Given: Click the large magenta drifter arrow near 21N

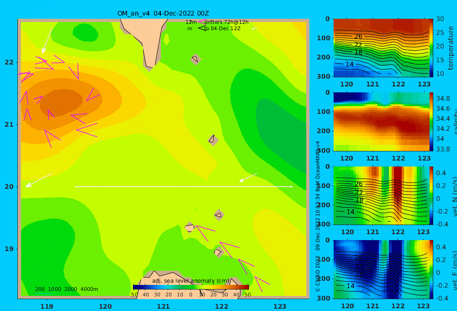Looking at the screenshot, I should tap(87, 130).
